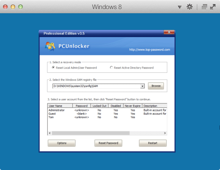The width and height of the screenshot is (220, 170).
Task: Click the coherence windows icon in the title bar
Action: click(204, 7)
